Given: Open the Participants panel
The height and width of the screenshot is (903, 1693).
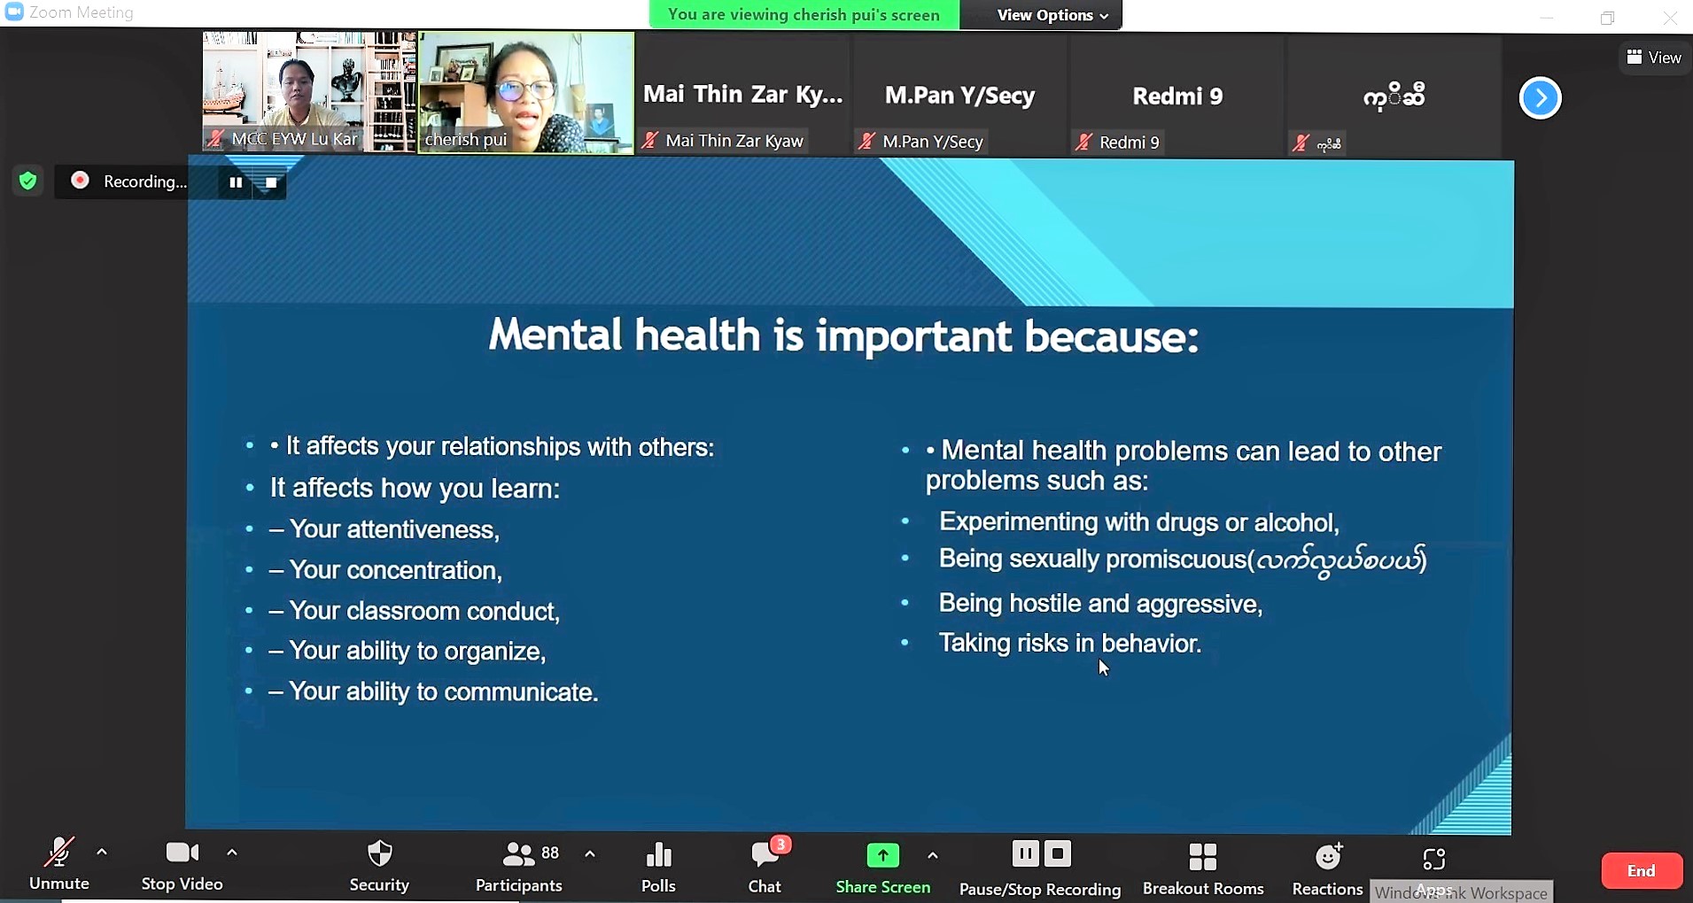Looking at the screenshot, I should tap(519, 866).
